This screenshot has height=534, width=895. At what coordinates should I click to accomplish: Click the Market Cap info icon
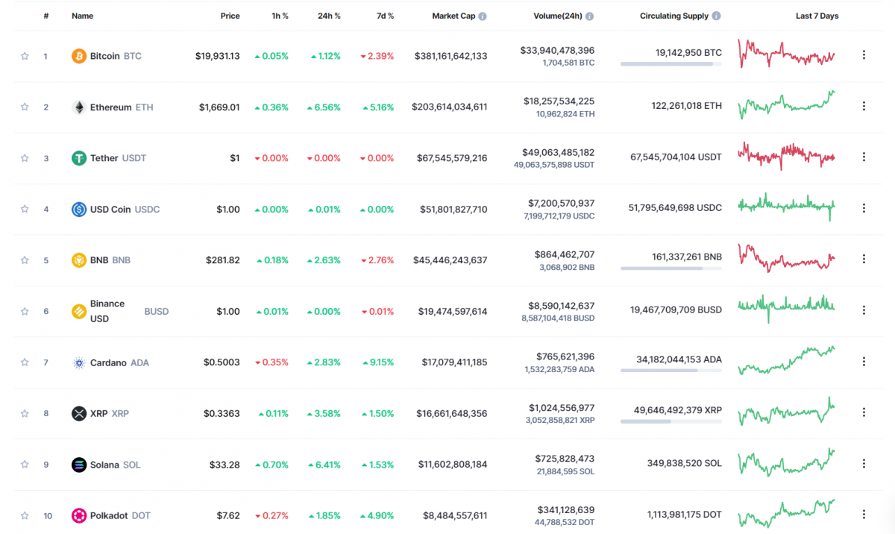[x=483, y=16]
